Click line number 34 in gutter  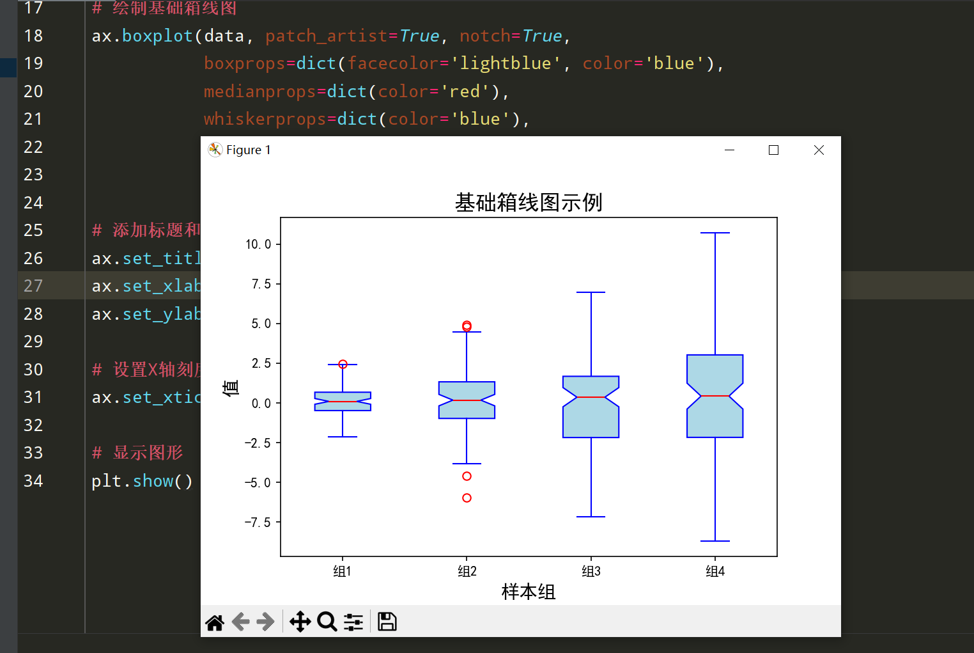coord(33,481)
